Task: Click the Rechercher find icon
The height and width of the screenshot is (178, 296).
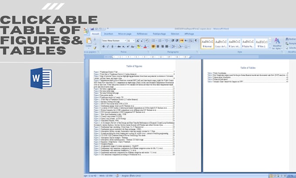Action: (287, 39)
